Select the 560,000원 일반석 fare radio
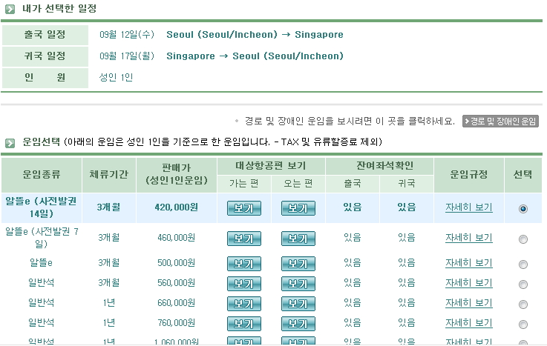547x346 pixels. (x=523, y=284)
